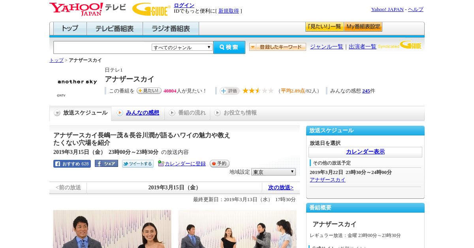Open the 地域設定 東京 region dropdown
Screen dimensions: 474x248
(x=273, y=172)
